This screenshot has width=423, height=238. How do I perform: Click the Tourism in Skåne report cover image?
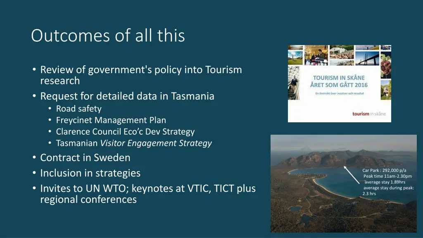[340, 83]
